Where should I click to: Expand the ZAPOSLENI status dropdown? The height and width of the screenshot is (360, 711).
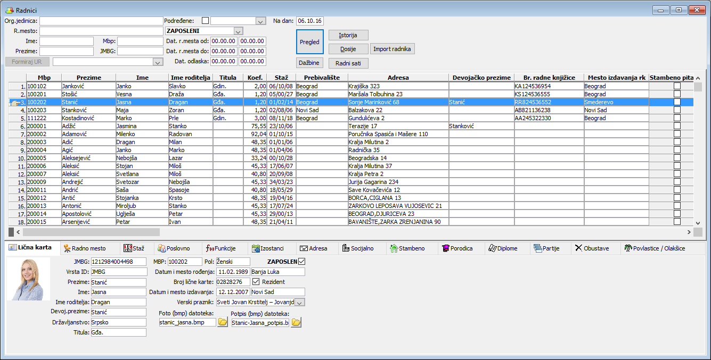coord(238,31)
